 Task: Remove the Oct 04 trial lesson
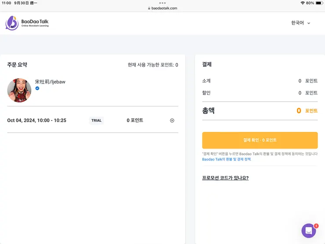(172, 120)
